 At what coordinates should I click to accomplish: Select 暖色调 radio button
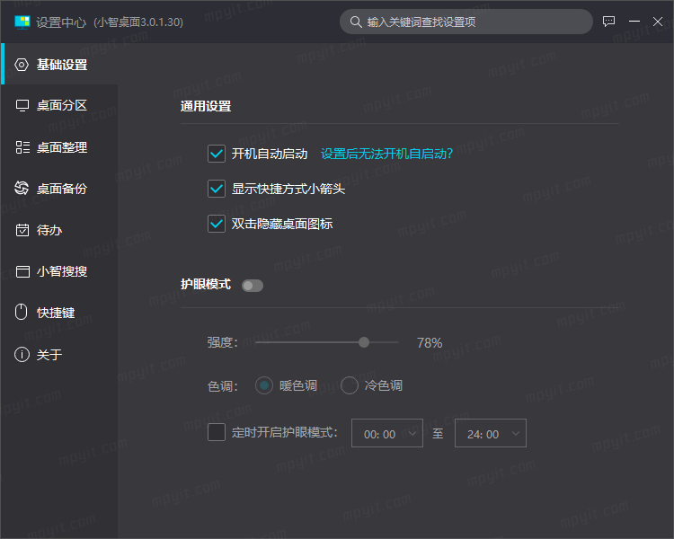click(x=264, y=385)
